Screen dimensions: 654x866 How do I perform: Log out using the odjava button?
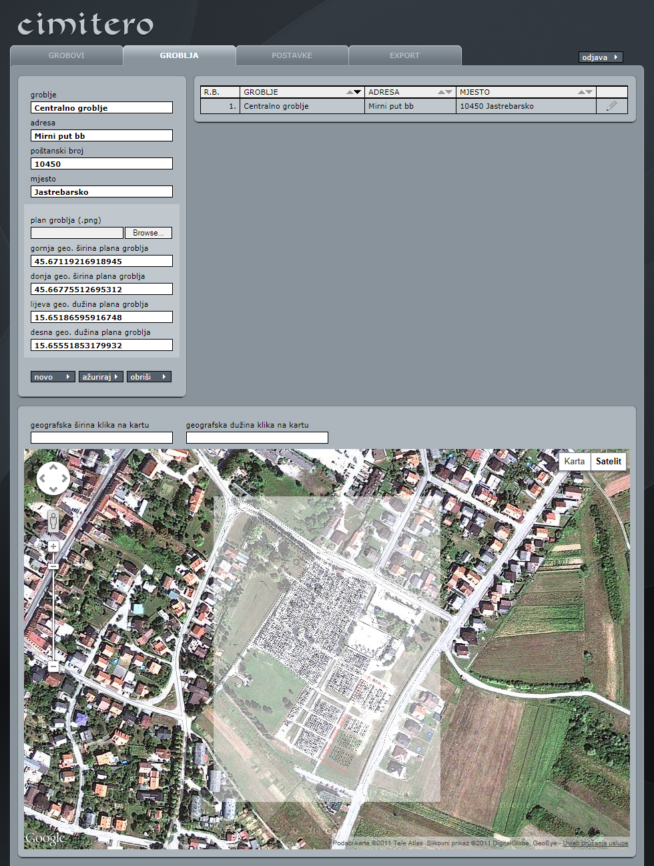coord(600,57)
